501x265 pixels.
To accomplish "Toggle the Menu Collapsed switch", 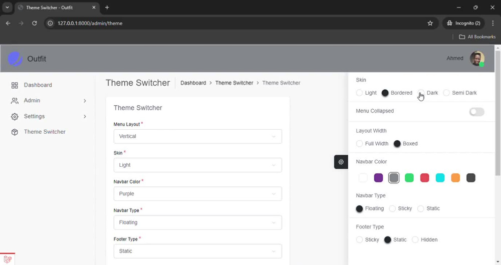I will click(477, 112).
